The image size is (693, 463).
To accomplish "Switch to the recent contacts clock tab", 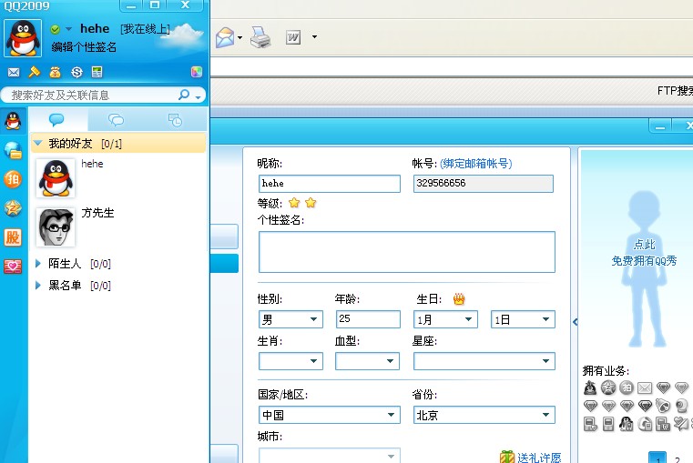I will point(175,120).
